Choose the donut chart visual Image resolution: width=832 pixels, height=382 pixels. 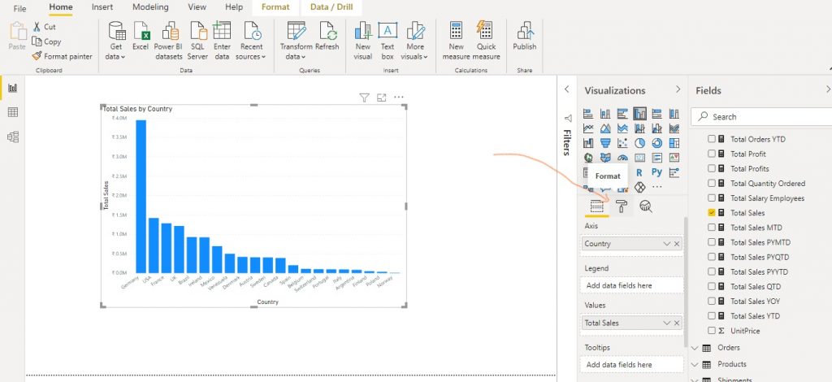tap(656, 143)
